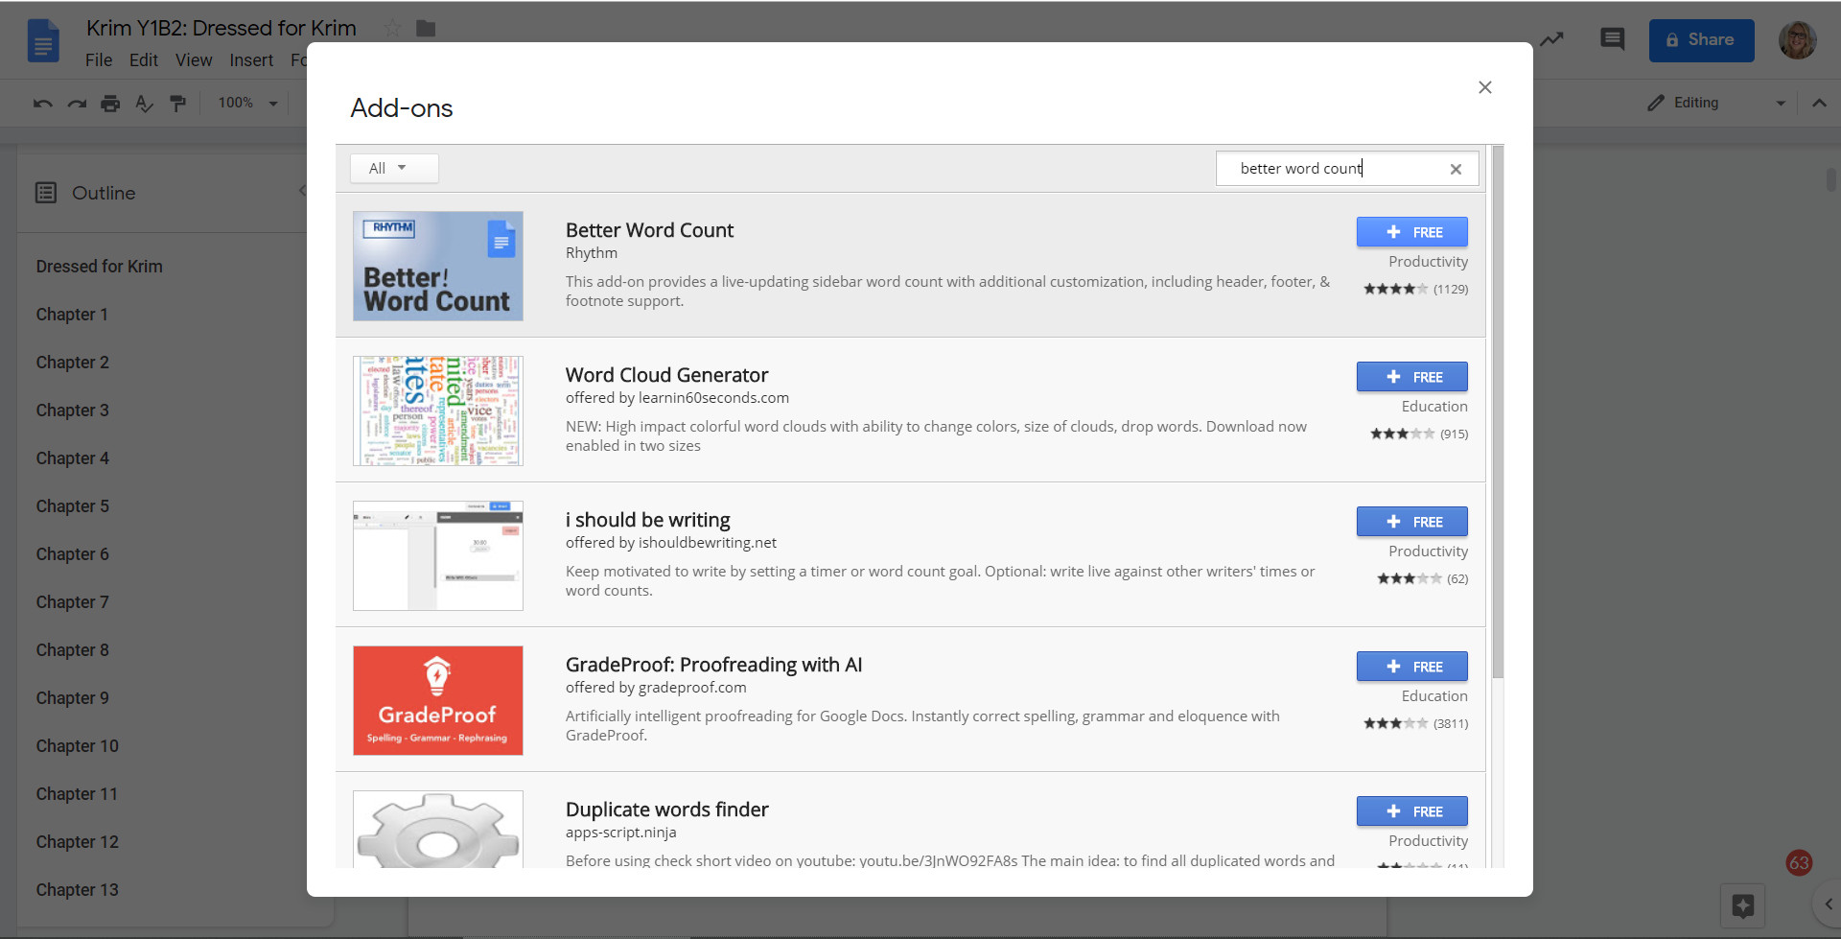Click spelling and grammar check icon
1841x939 pixels.
144,104
